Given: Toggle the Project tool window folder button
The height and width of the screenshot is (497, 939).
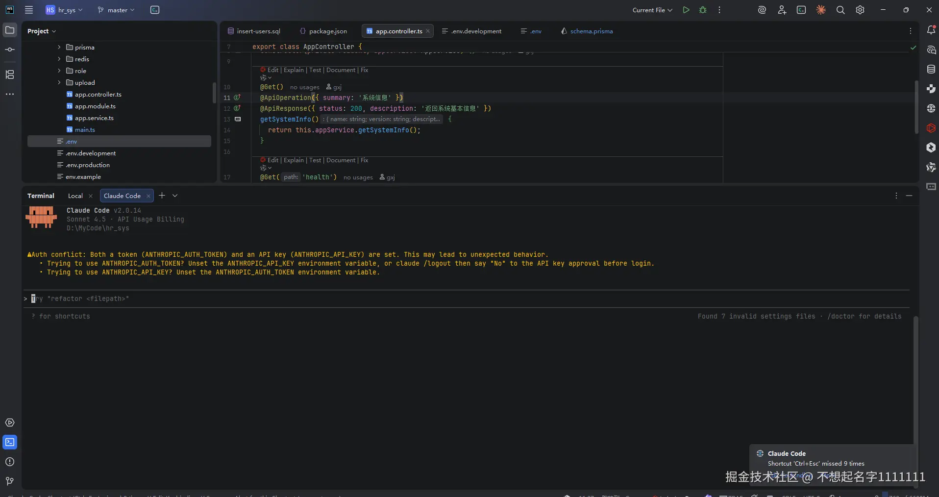Looking at the screenshot, I should (x=10, y=30).
